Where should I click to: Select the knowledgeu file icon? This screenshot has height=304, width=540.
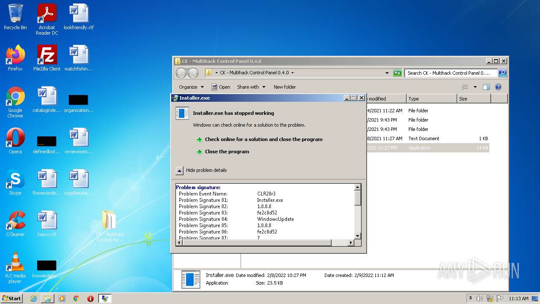pyautogui.click(x=47, y=269)
